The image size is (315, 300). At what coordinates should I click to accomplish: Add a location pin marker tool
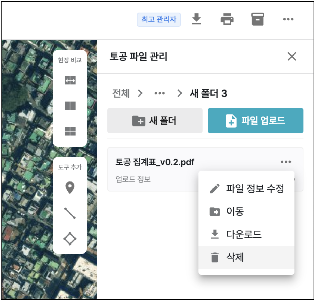[70, 187]
